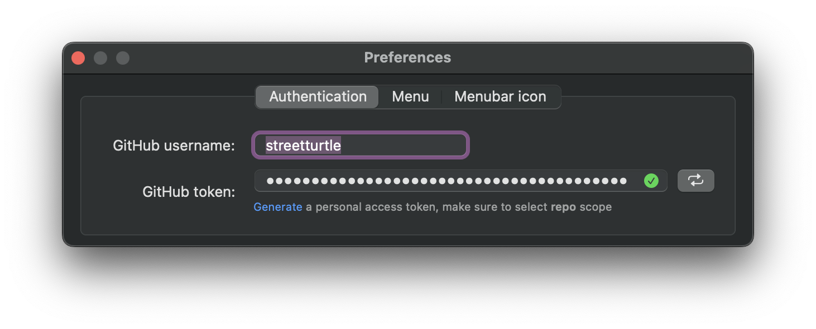Click the green checkmark validation icon
This screenshot has height=329, width=816.
pyautogui.click(x=651, y=180)
